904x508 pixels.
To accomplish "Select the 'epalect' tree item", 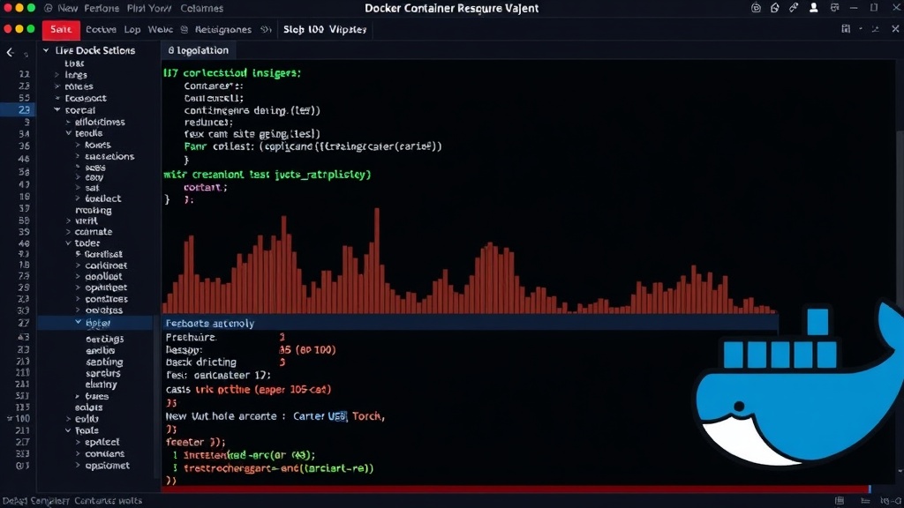I will [x=102, y=442].
